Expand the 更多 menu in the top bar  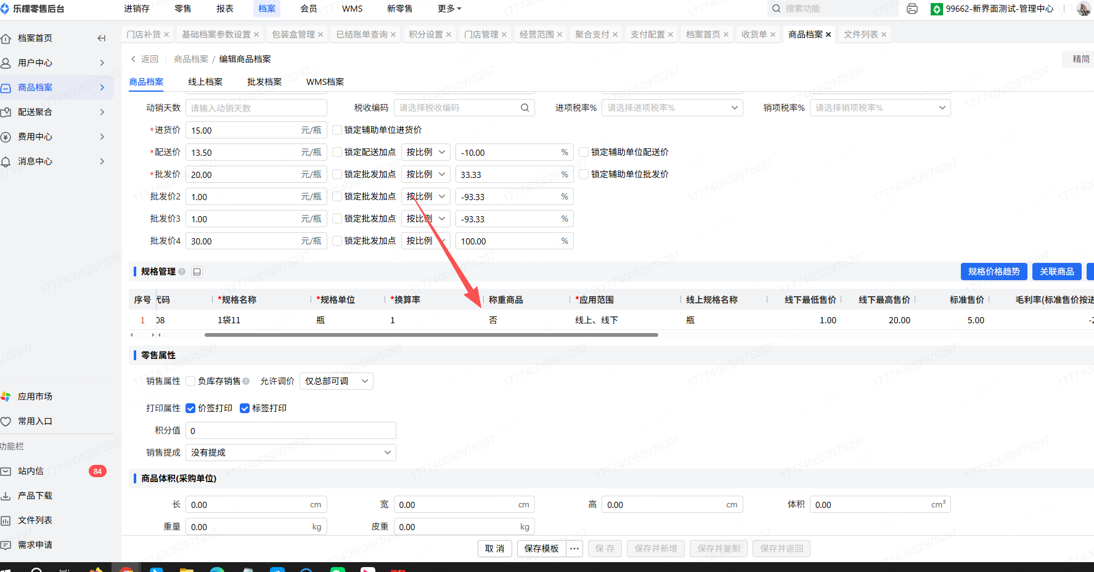tap(449, 9)
